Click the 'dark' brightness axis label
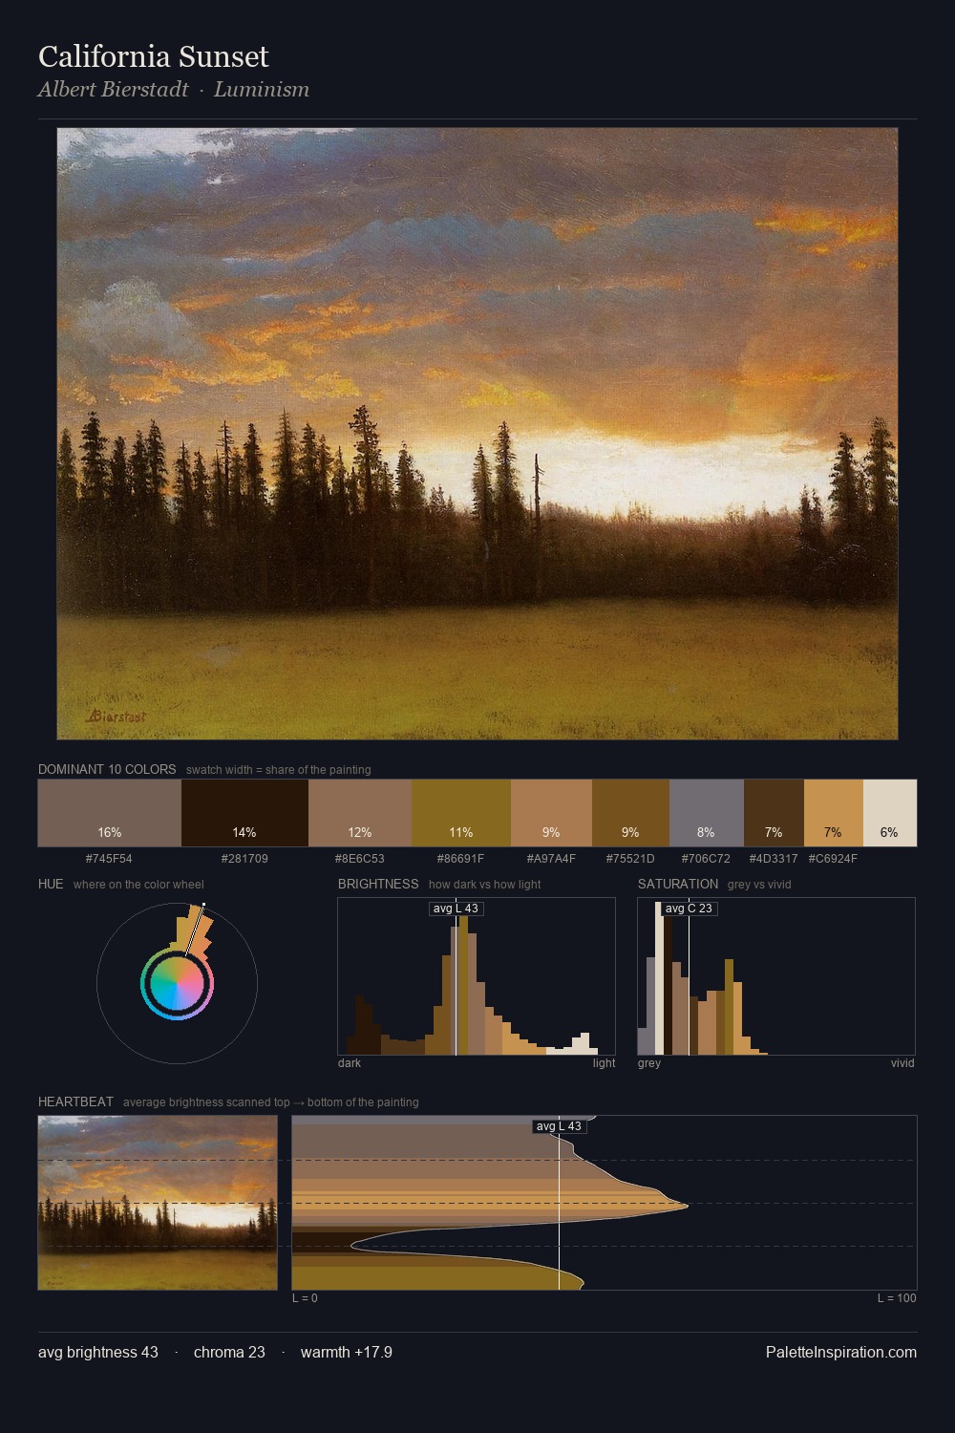This screenshot has height=1433, width=955. [x=350, y=1063]
